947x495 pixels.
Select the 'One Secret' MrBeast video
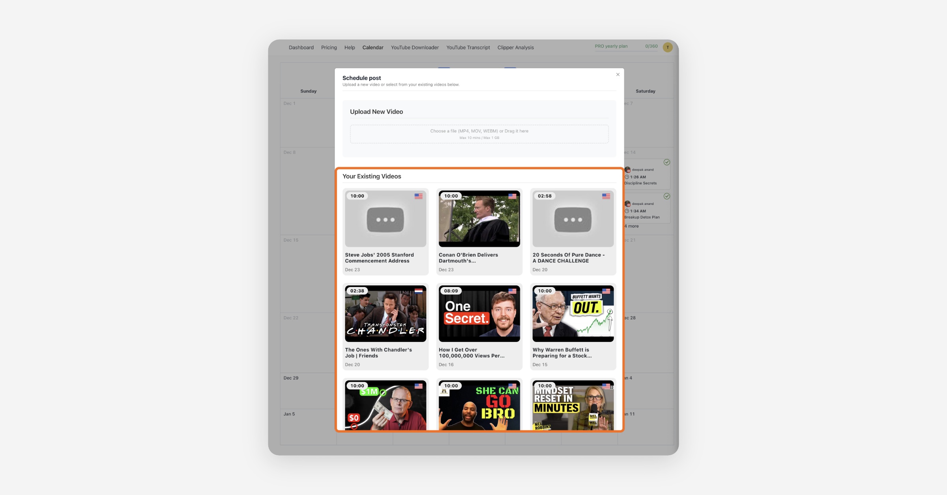(x=479, y=314)
